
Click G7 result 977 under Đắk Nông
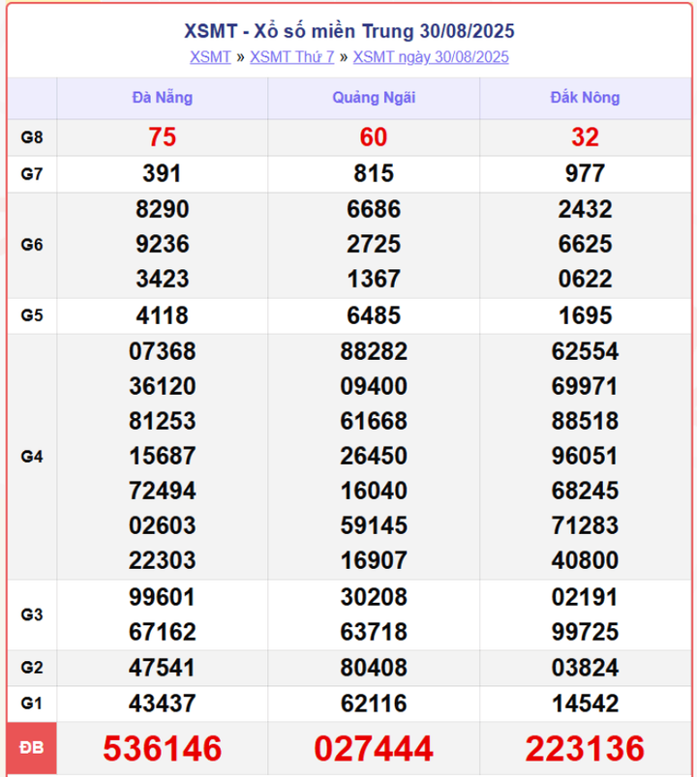585,173
